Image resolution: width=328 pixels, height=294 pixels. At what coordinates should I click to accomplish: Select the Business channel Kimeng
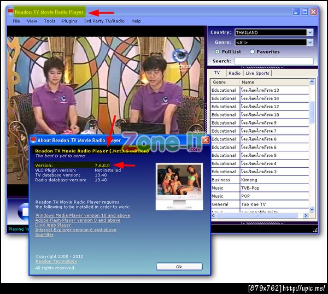pyautogui.click(x=260, y=180)
